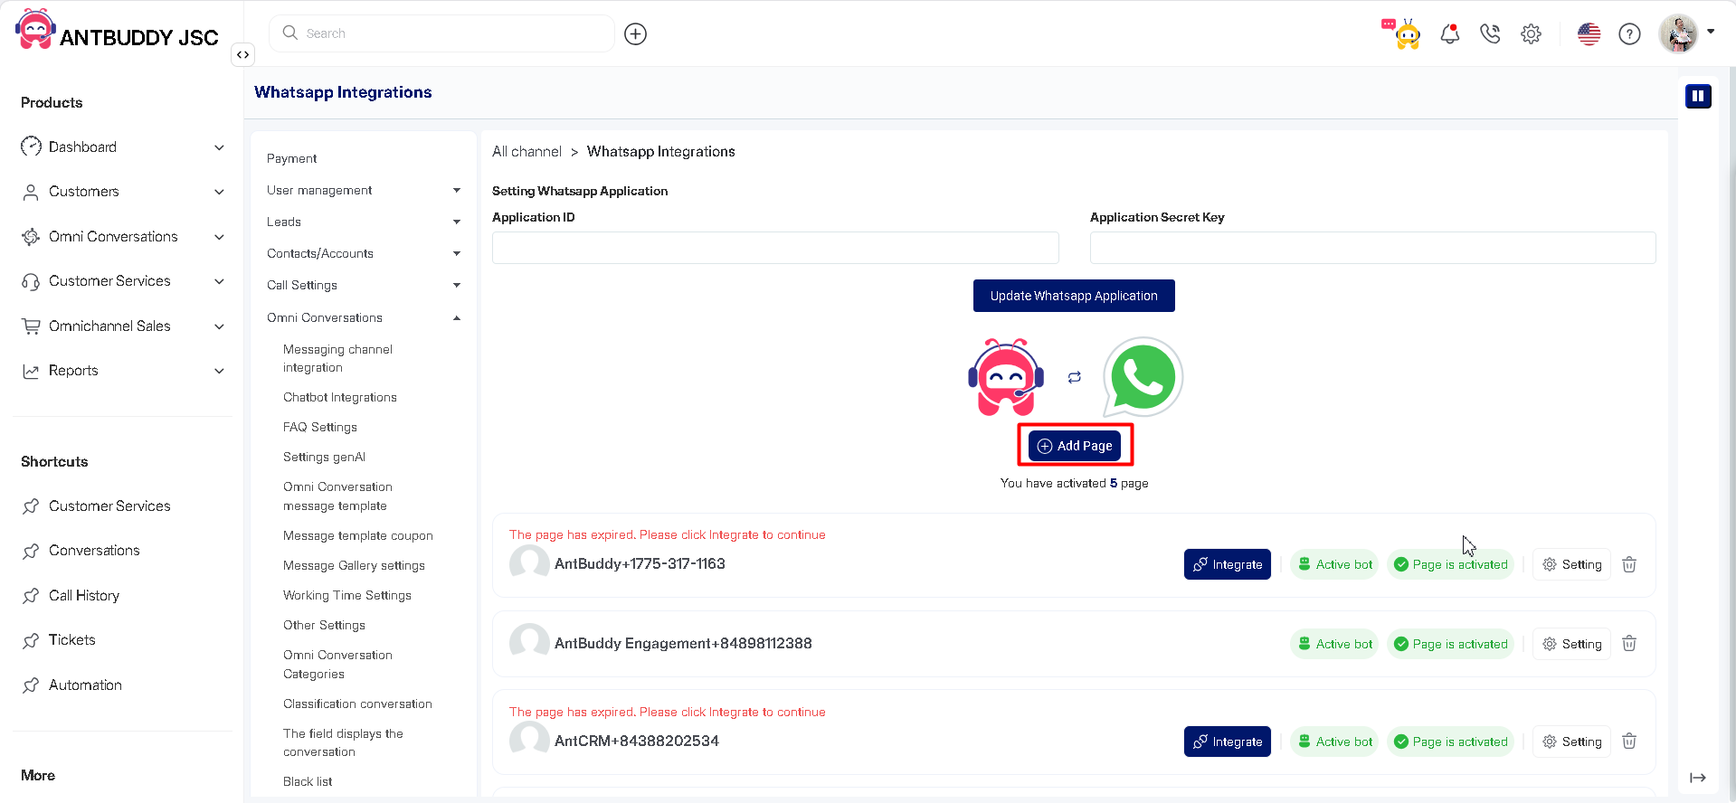This screenshot has height=803, width=1736.
Task: Toggle Active bot on AntCRM+84388202534
Action: point(1334,742)
